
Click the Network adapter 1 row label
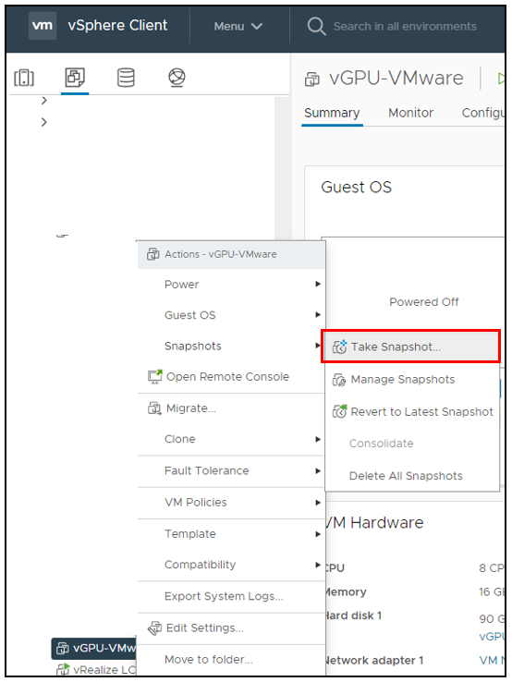[x=374, y=660]
